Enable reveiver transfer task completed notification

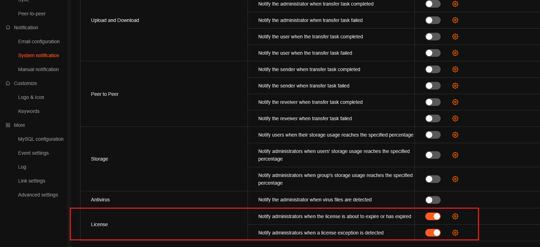point(433,102)
